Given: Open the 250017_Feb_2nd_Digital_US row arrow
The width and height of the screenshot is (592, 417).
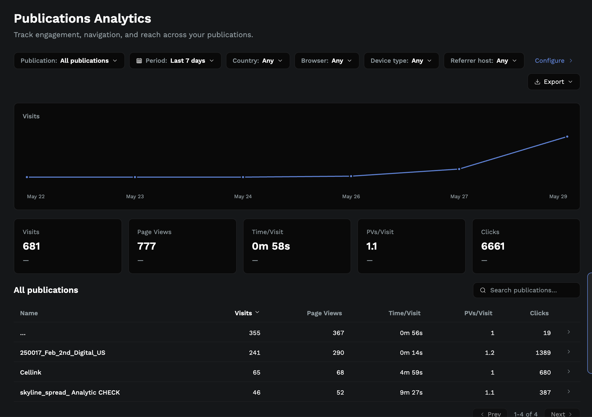Looking at the screenshot, I should coord(569,352).
